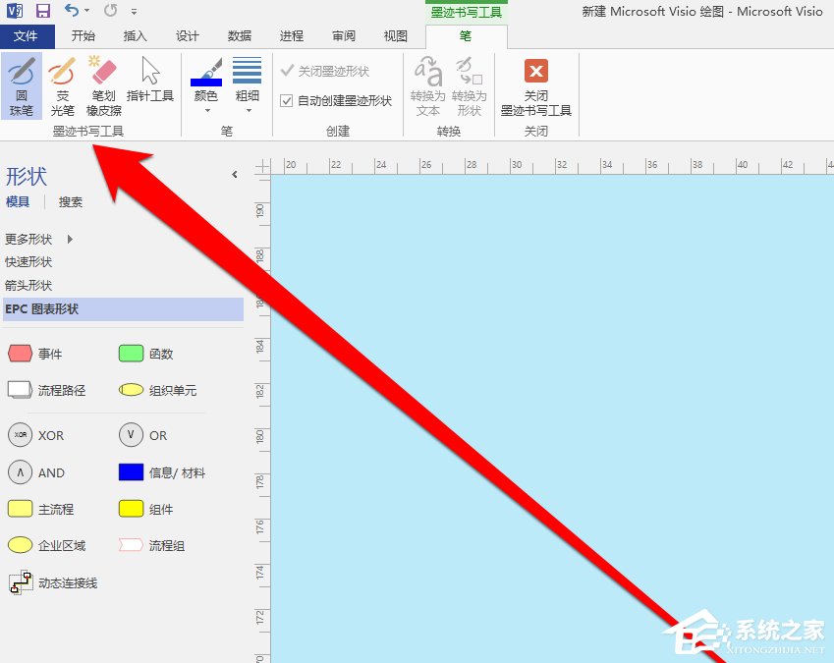Switch to the 视图 ribbon tab
The height and width of the screenshot is (663, 834).
click(395, 35)
